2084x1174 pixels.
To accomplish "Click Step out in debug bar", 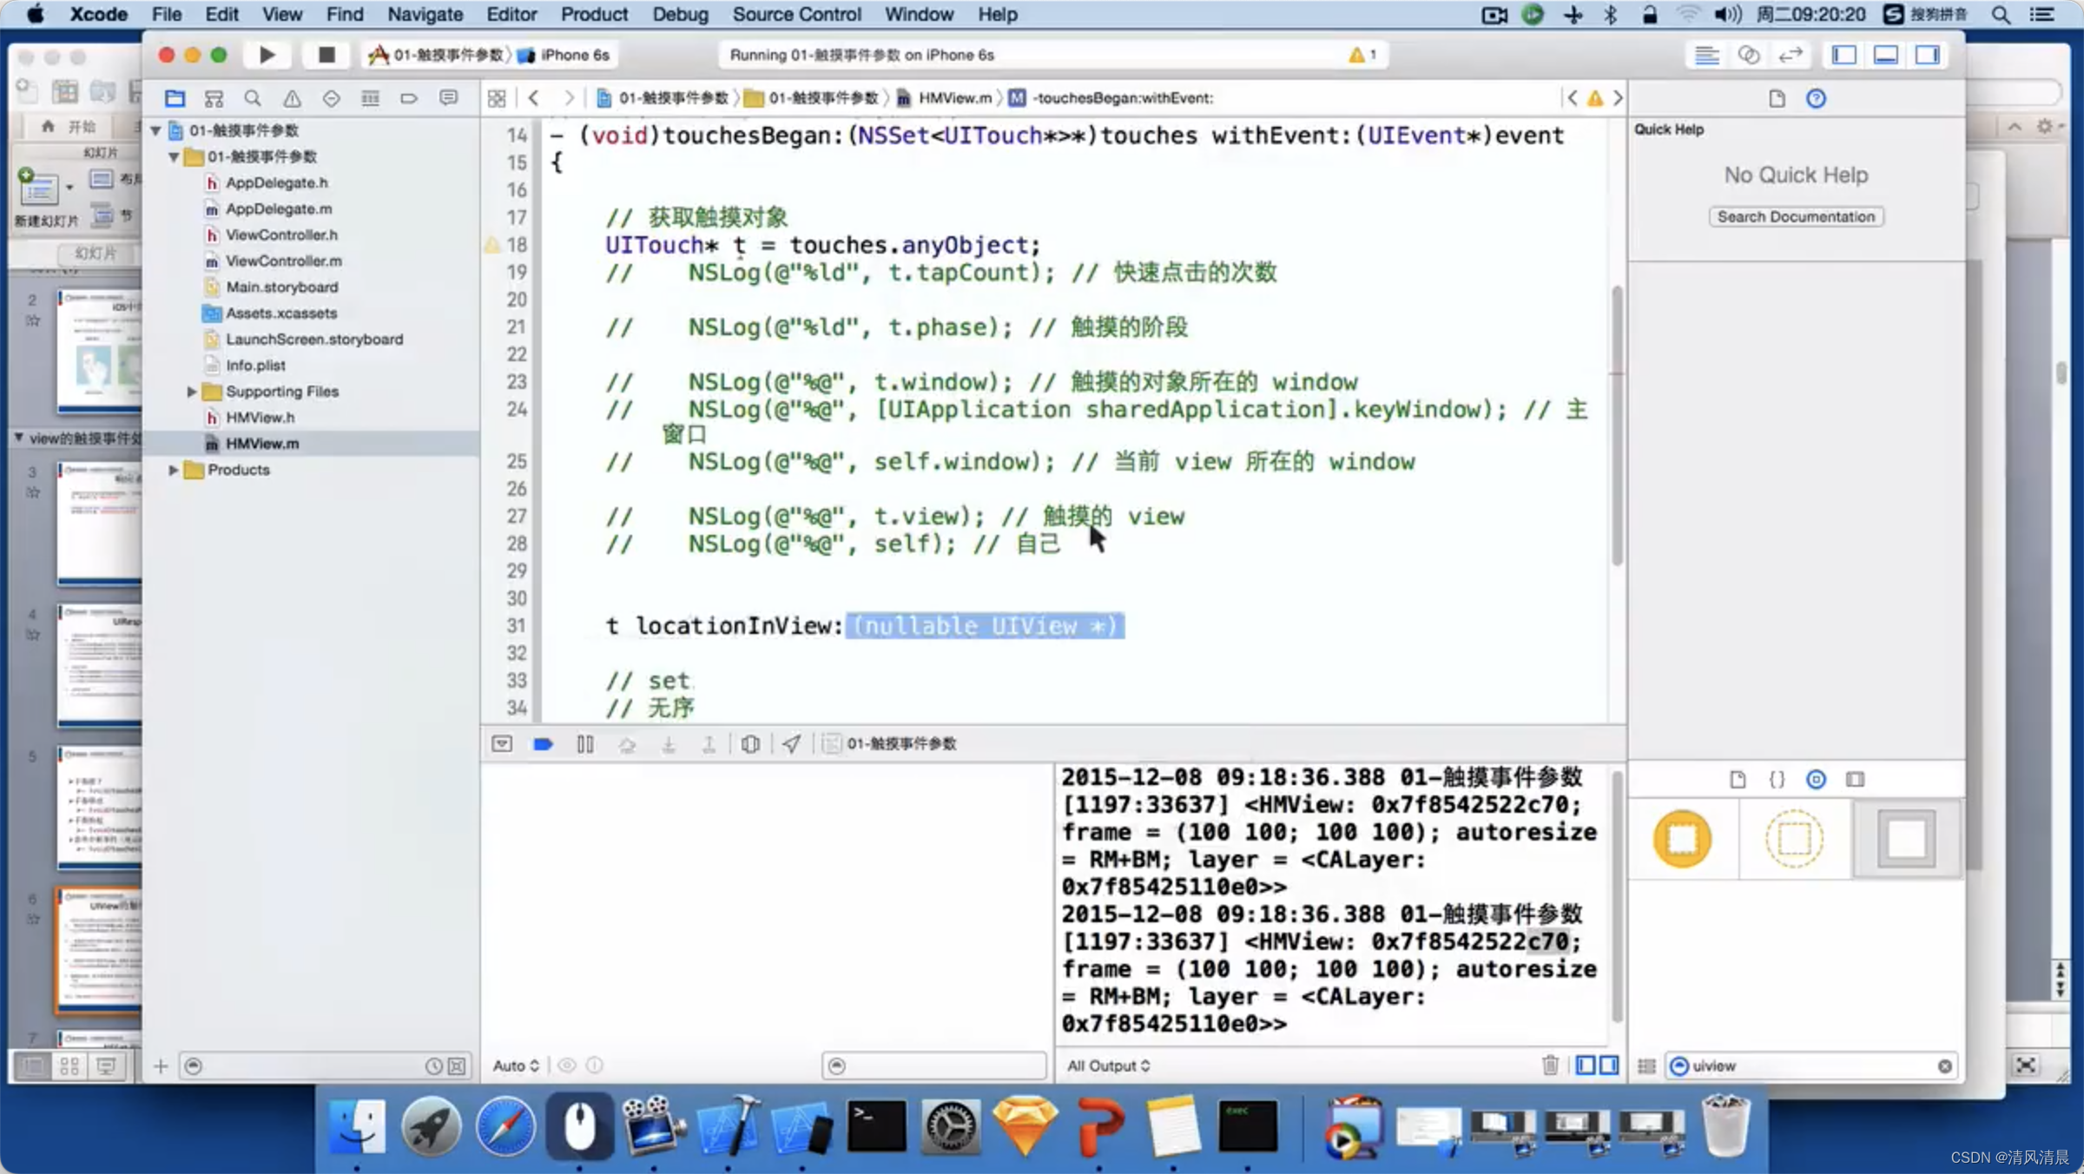I will click(709, 744).
